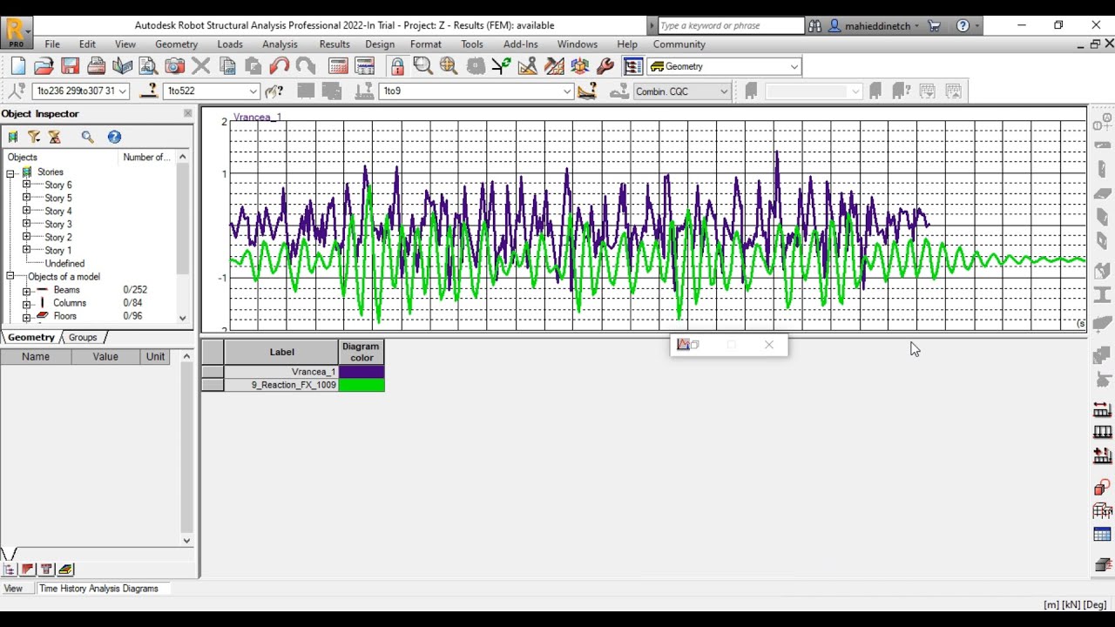This screenshot has width=1115, height=627.
Task: Open the wrench Preferences icon
Action: (x=605, y=66)
